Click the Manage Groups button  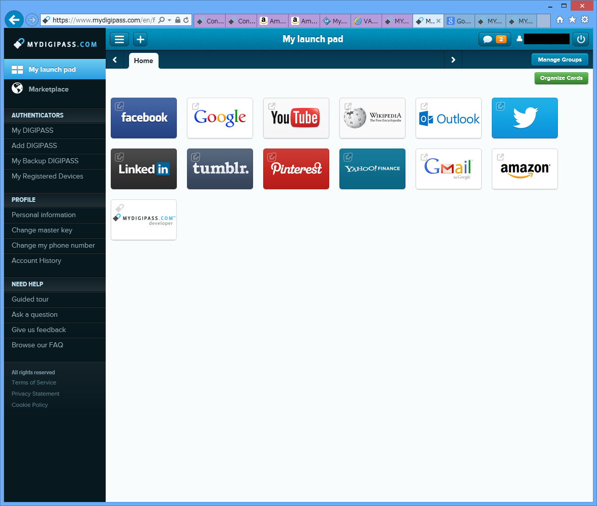[559, 59]
